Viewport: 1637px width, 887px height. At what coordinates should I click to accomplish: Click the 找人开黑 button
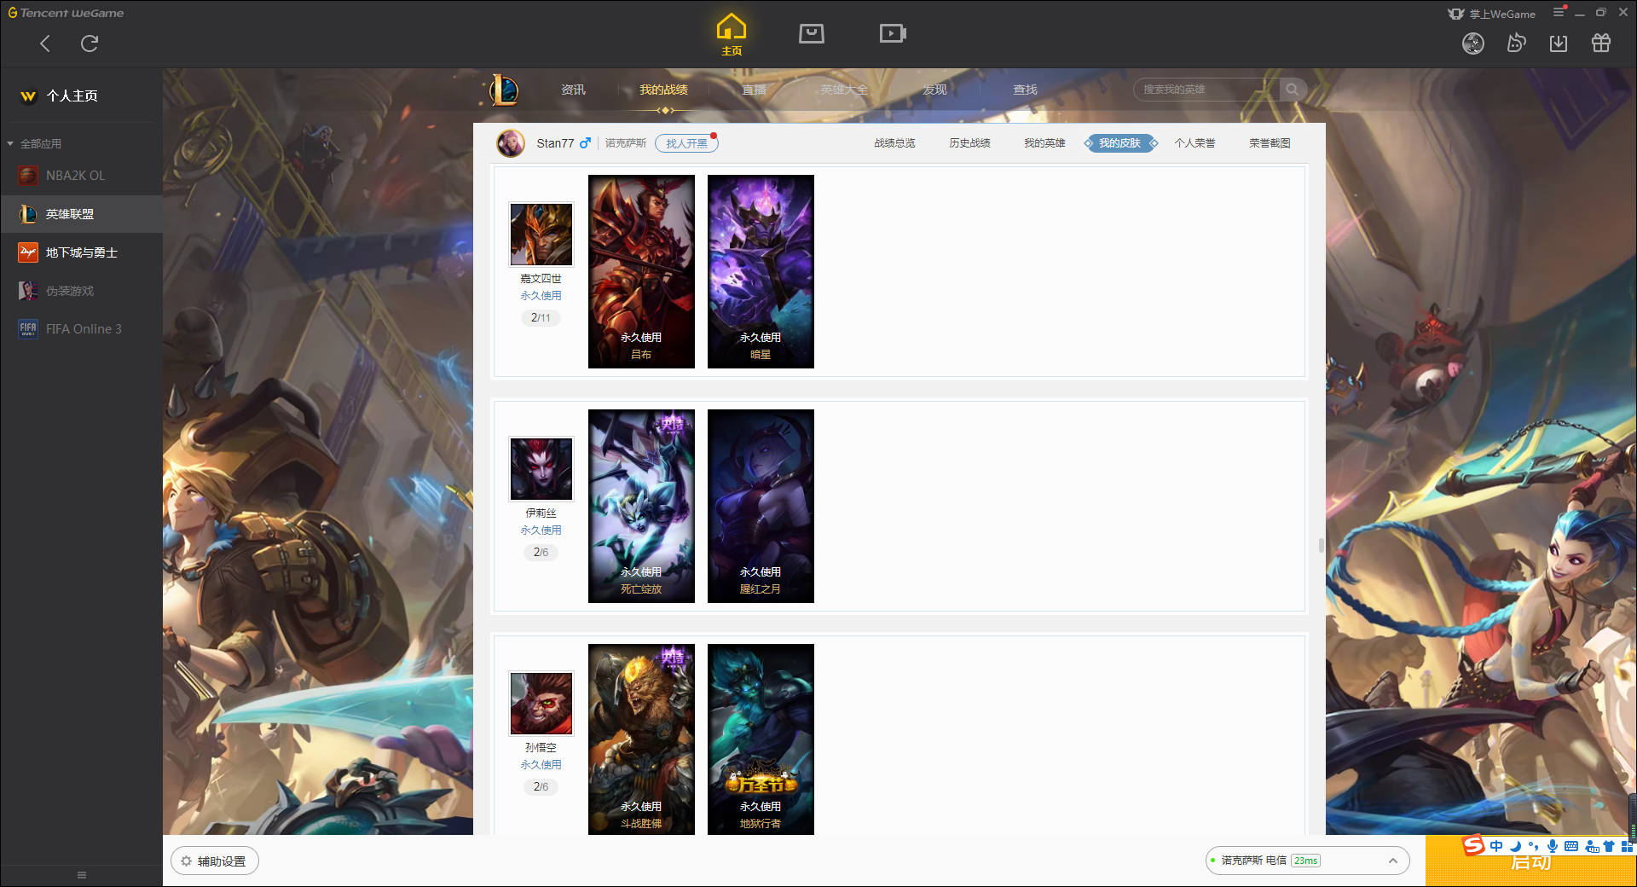(x=686, y=143)
